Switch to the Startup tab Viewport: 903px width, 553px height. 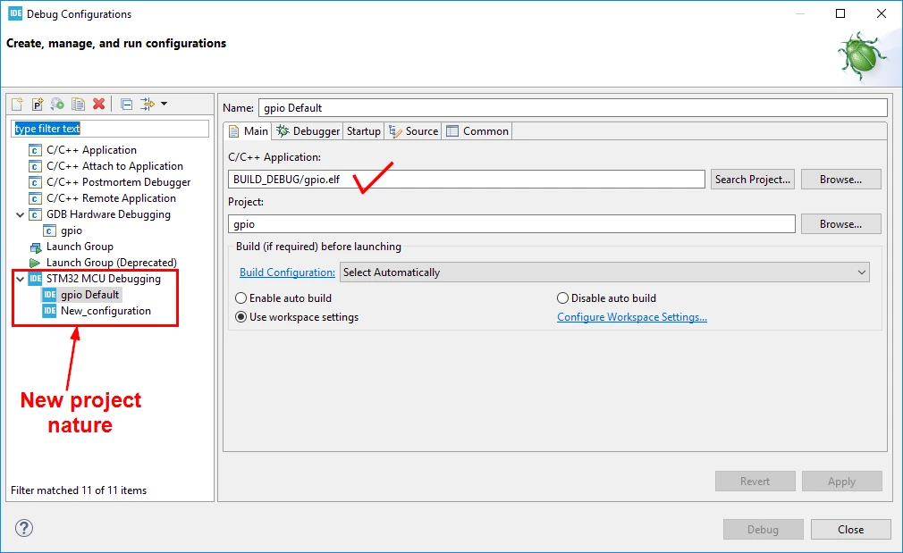click(363, 131)
